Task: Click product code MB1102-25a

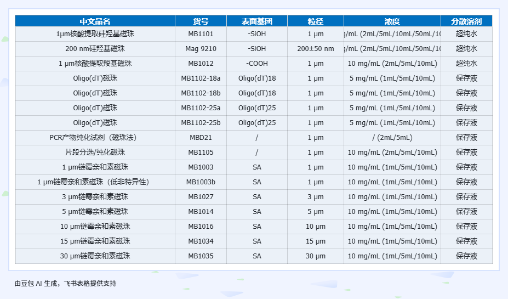Action: [201, 108]
